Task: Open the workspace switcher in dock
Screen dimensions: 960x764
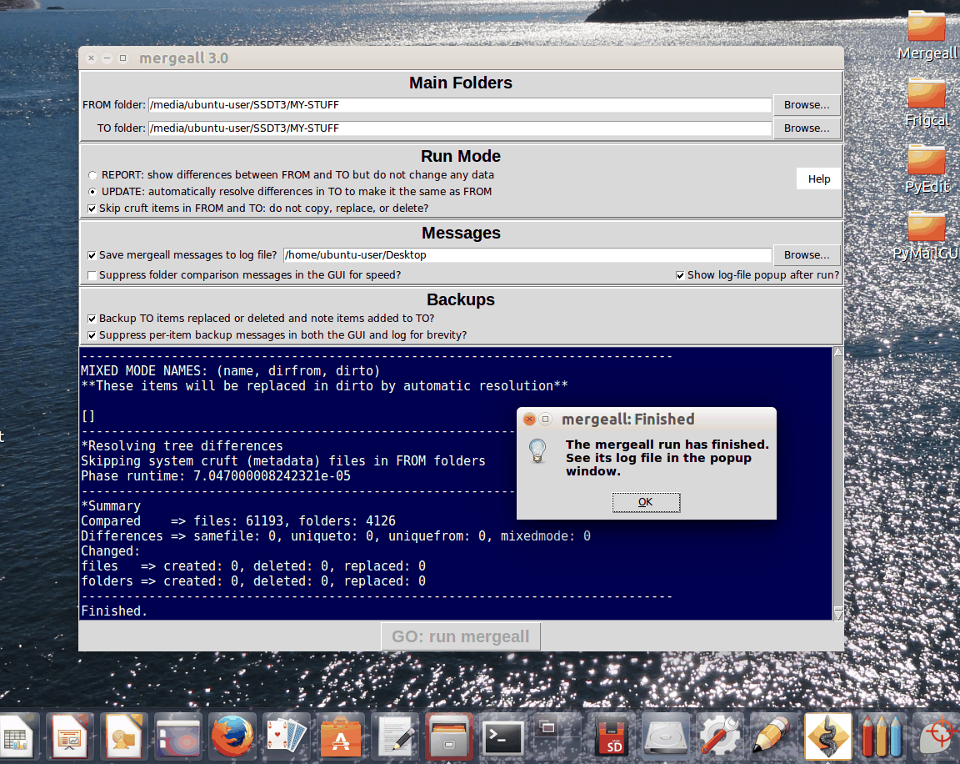Action: tap(557, 736)
